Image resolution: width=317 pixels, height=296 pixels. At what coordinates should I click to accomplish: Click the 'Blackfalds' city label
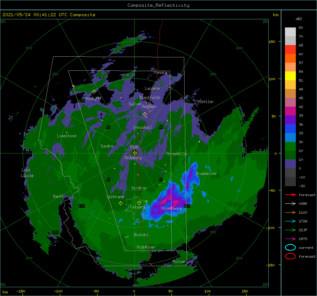coord(150,97)
